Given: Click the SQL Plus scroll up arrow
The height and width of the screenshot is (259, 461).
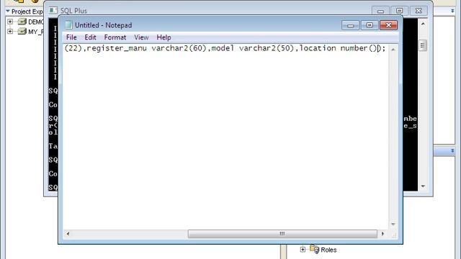Looking at the screenshot, I should pyautogui.click(x=423, y=24).
